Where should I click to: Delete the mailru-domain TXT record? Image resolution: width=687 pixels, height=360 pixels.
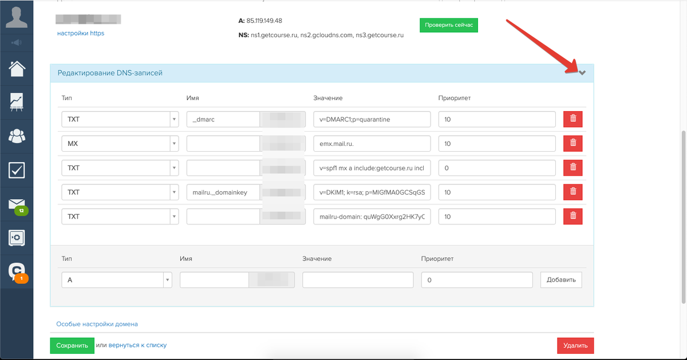(x=573, y=216)
